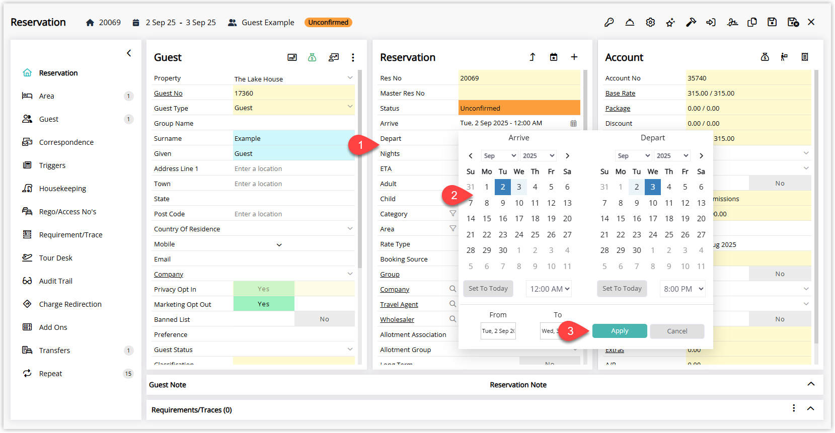Image resolution: width=835 pixels, height=433 pixels.
Task: Click the clipboard list icon in Account panel
Action: tap(805, 57)
